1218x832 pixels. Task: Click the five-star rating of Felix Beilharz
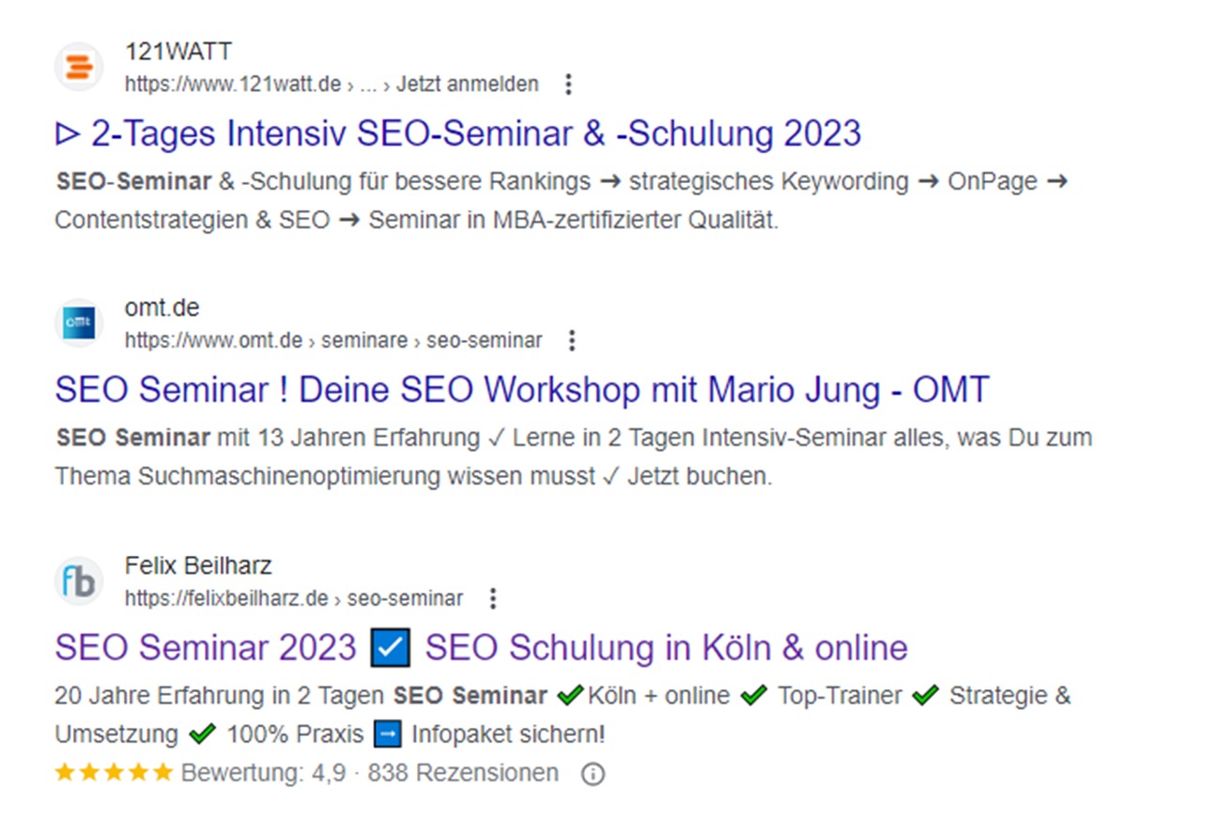click(113, 771)
